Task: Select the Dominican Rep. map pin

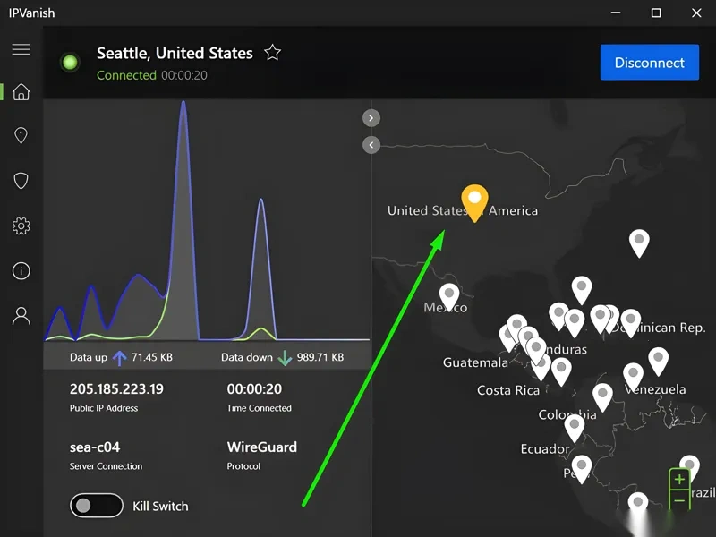Action: click(x=631, y=322)
